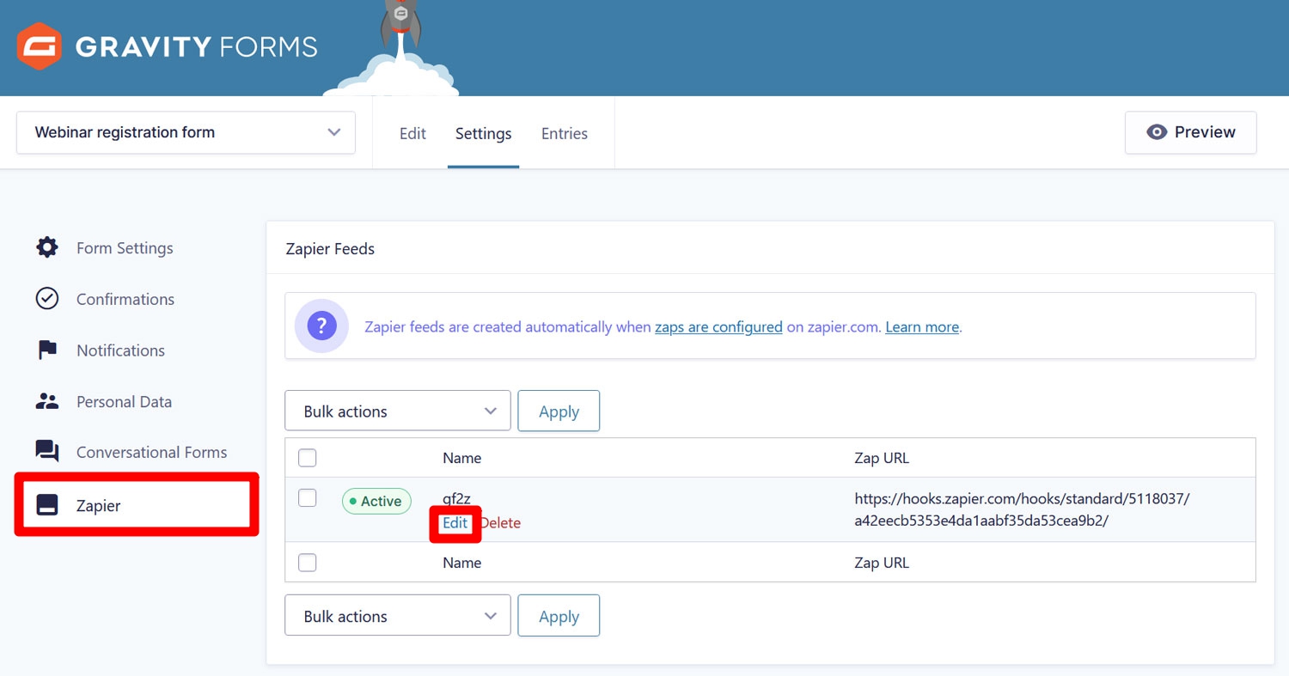The image size is (1289, 676).
Task: Click the Gravity Forms hexagon logo
Action: [40, 46]
